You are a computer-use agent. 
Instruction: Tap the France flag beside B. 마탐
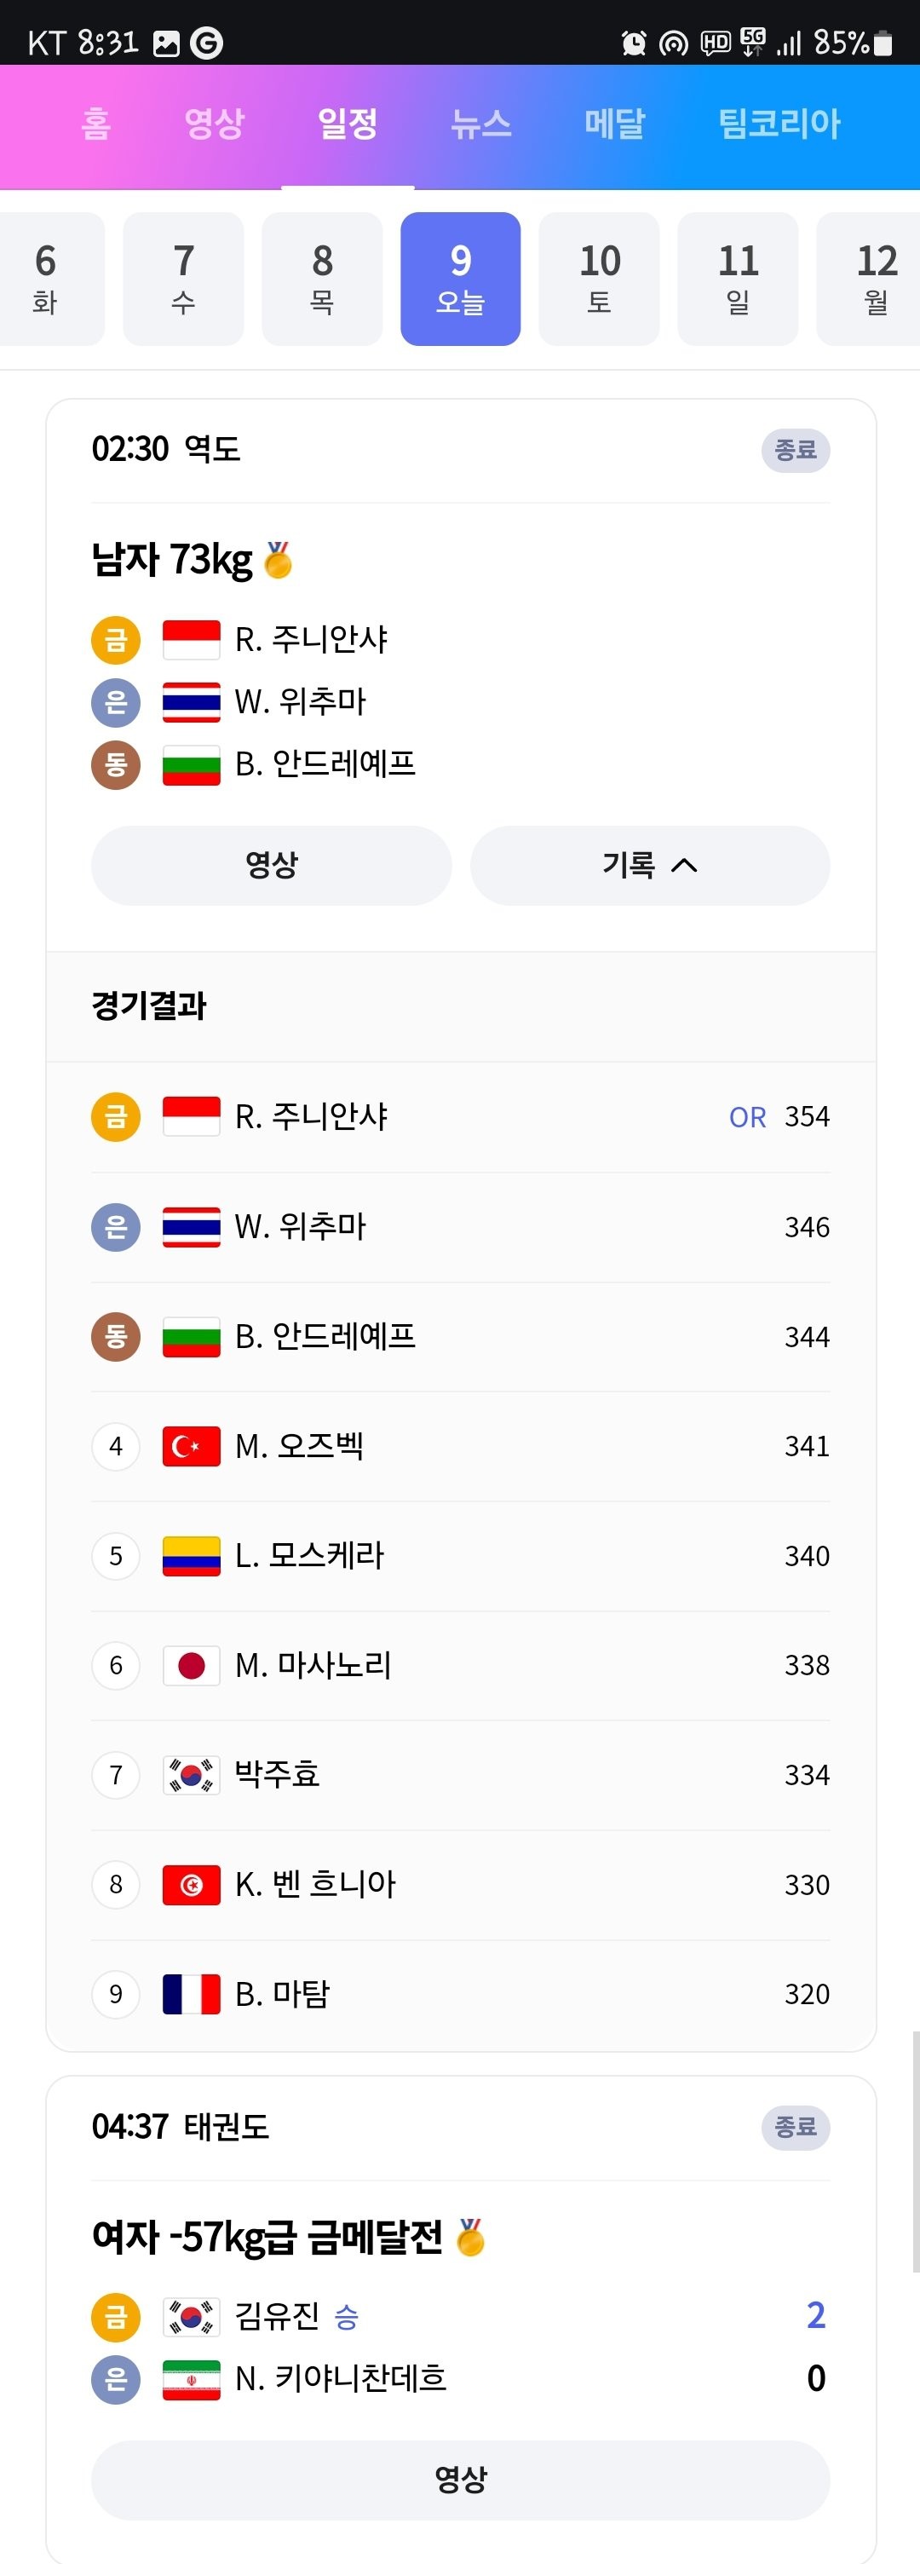pos(191,1994)
